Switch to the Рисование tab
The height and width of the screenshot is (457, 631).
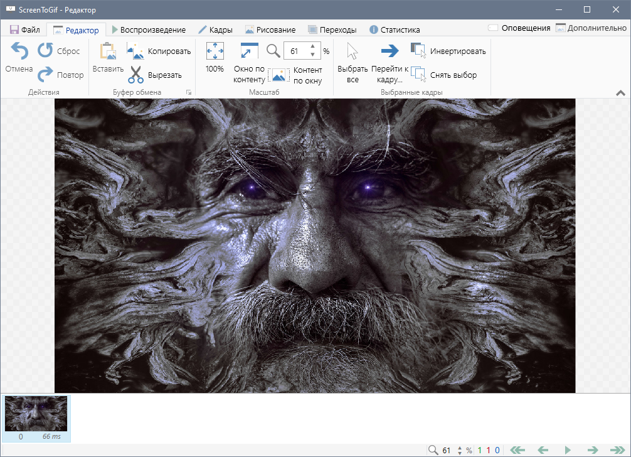click(270, 30)
